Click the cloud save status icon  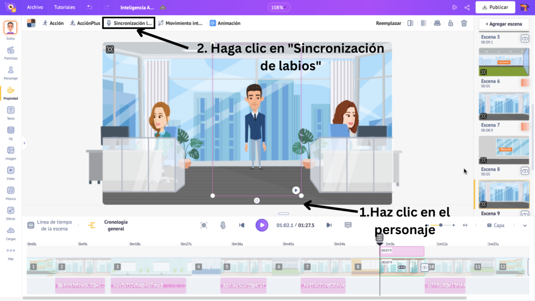point(163,7)
